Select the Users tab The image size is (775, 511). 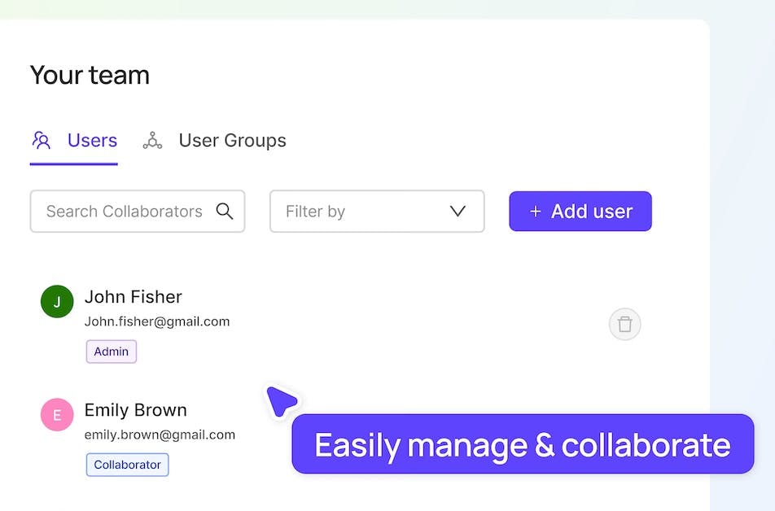[x=92, y=140]
